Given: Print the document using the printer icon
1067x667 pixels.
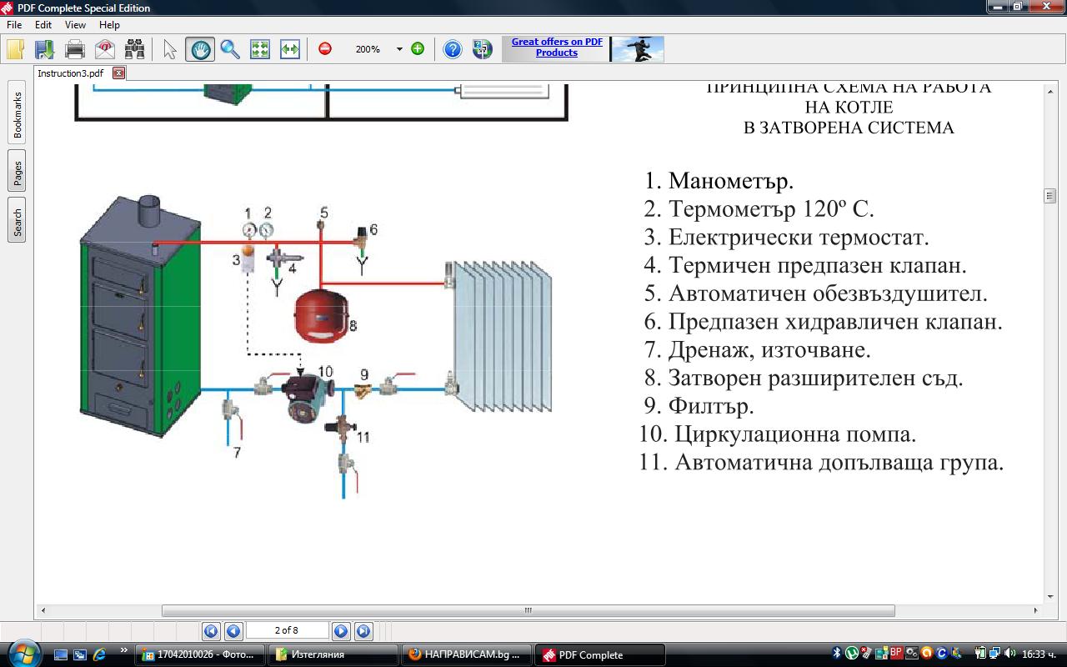Looking at the screenshot, I should (75, 49).
